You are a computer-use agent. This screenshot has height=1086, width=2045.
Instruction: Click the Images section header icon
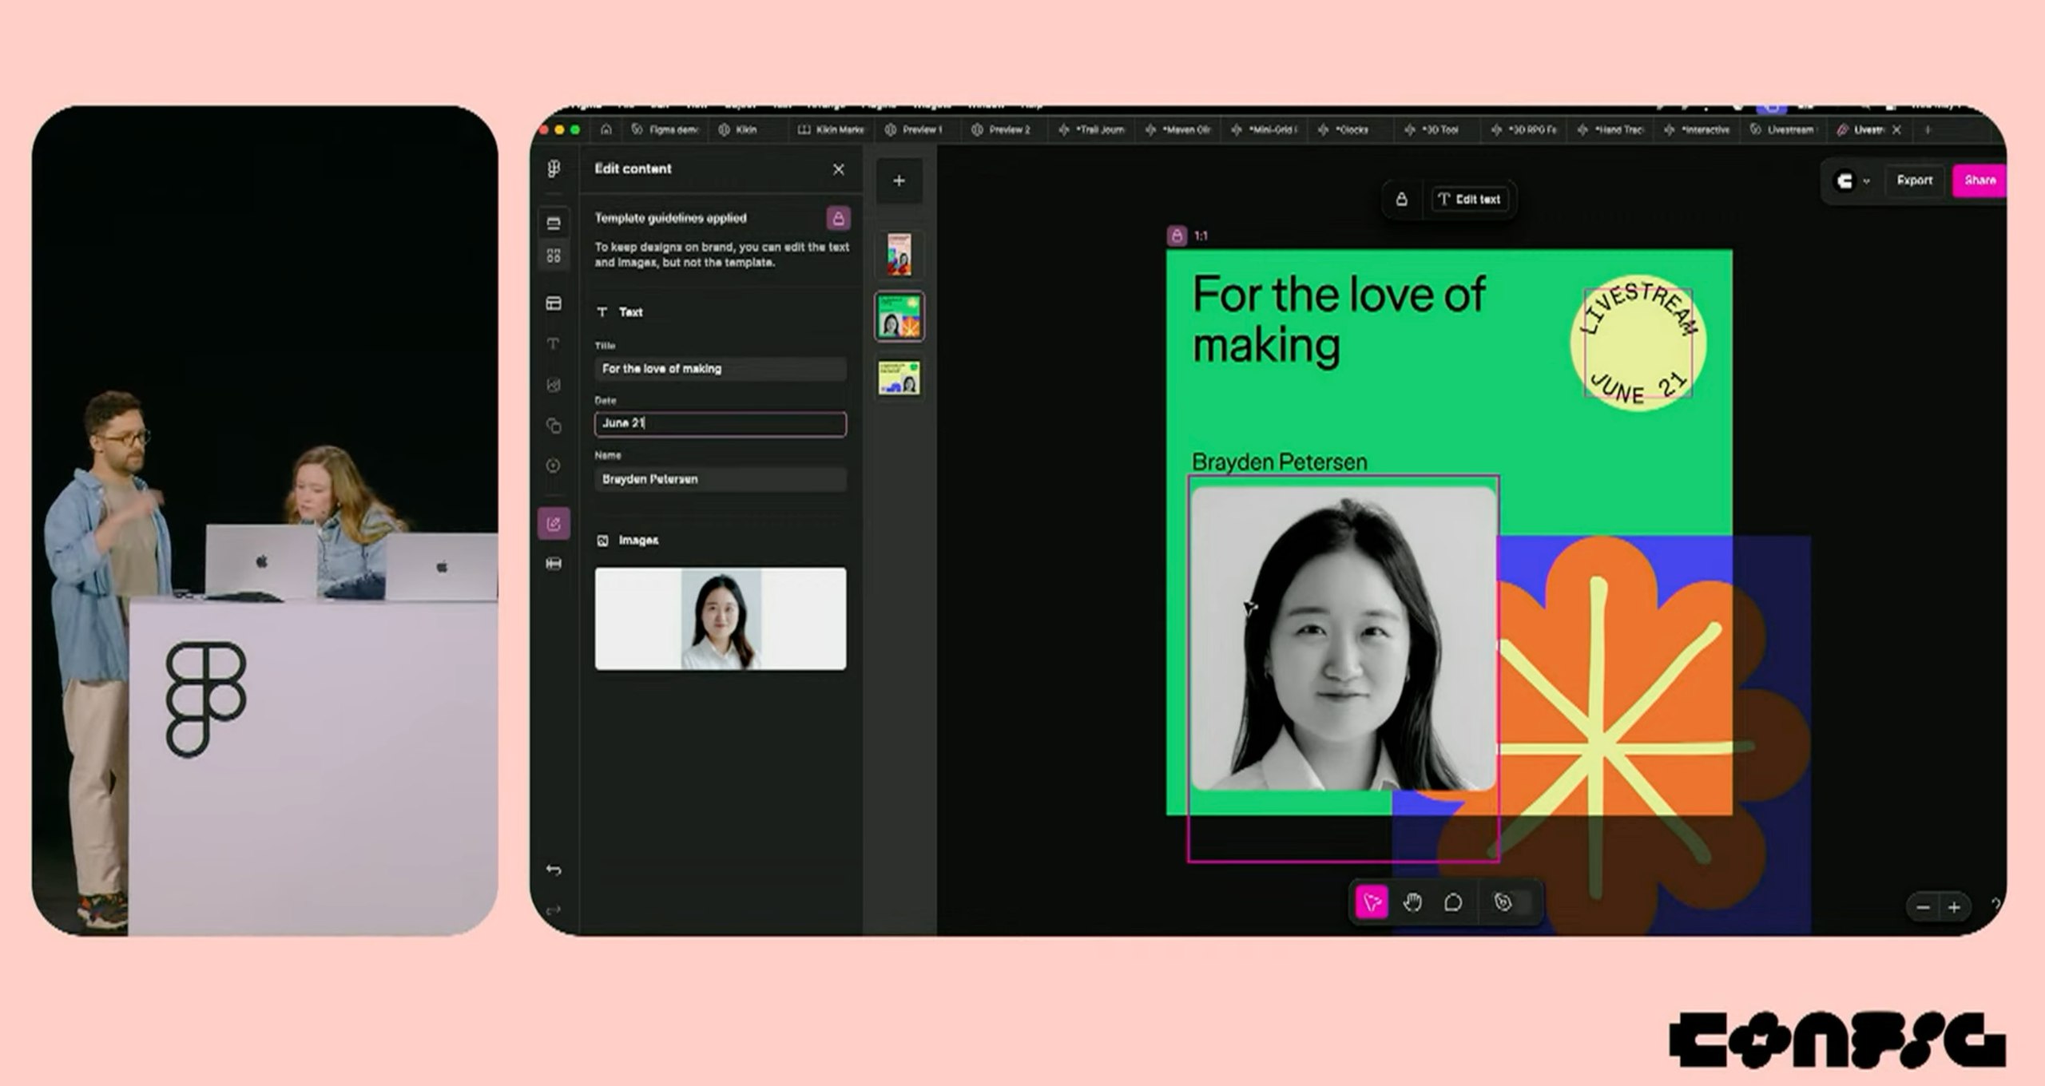click(602, 541)
